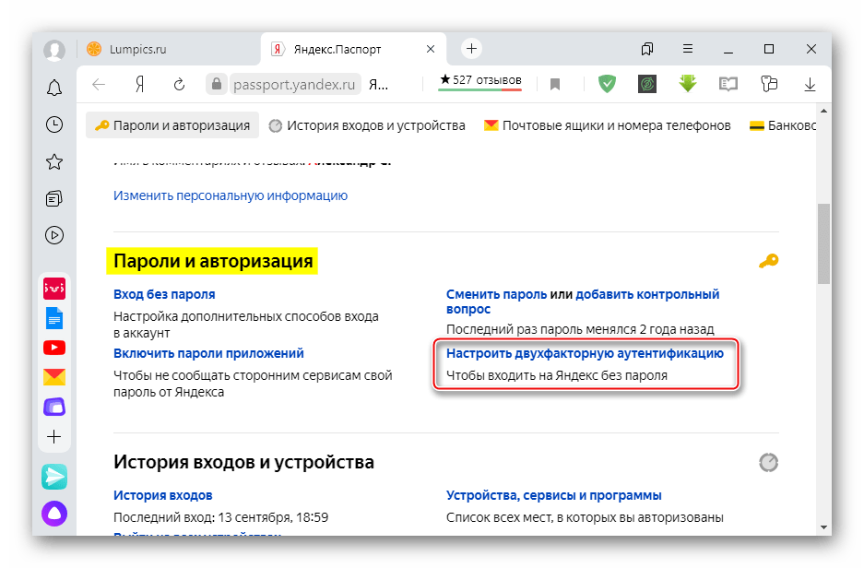Click the scrollbar down arrow

pos(823,527)
